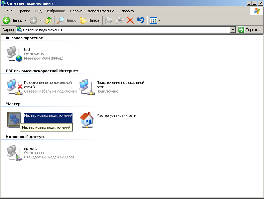Viewport: 264px width, 199px height.
Task: Open the Вид menu
Action: point(38,11)
